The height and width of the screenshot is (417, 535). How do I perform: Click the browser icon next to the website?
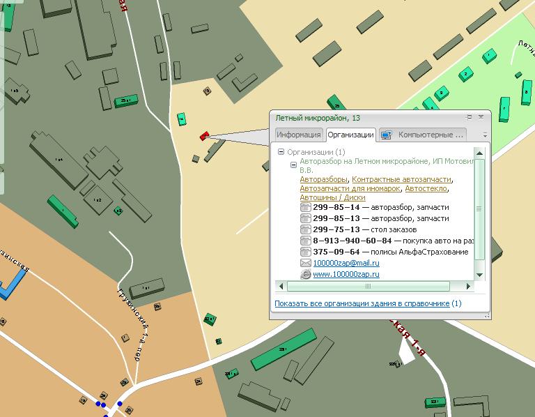[305, 275]
